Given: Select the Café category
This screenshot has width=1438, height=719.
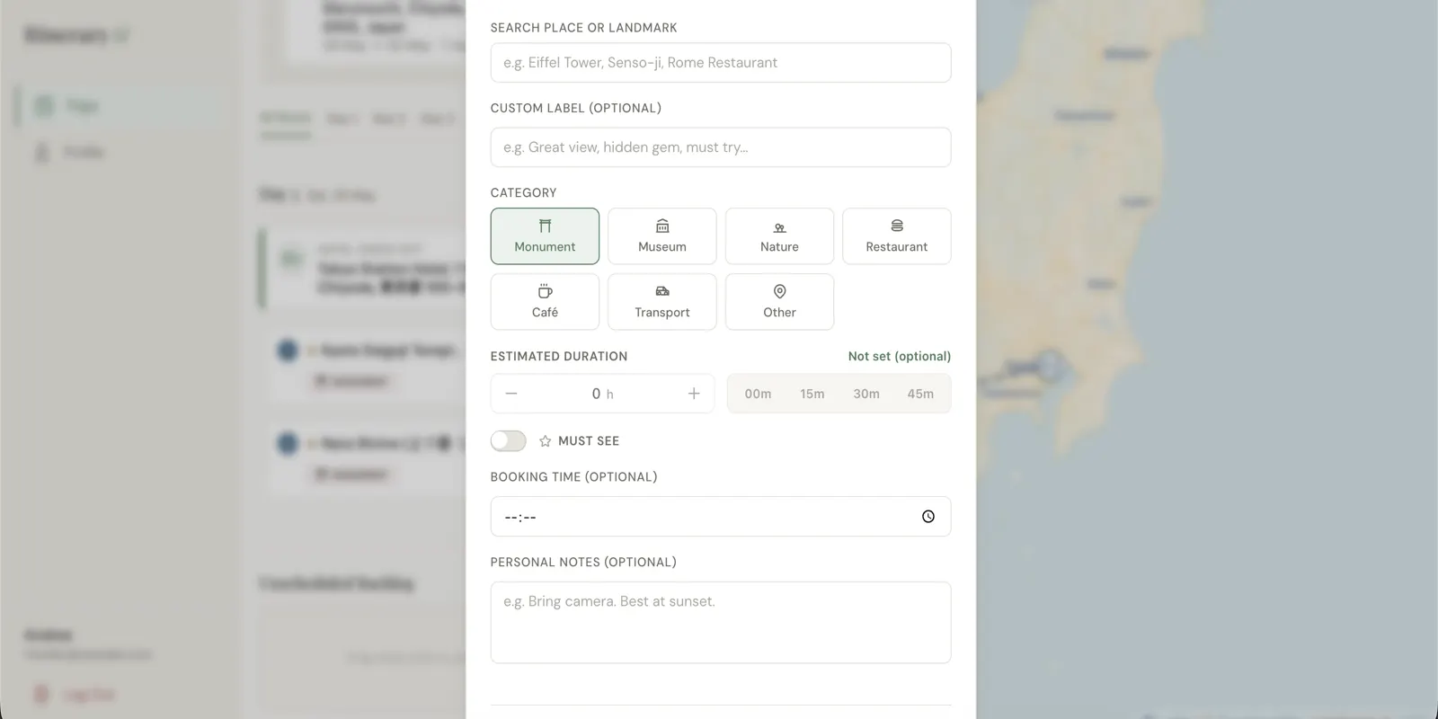Looking at the screenshot, I should [x=545, y=302].
